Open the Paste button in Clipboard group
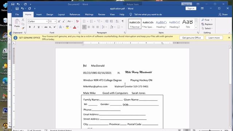This screenshot has height=131, width=233. (x=17, y=23)
